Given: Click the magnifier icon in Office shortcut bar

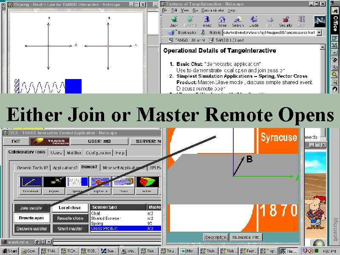Looking at the screenshot, I should (x=334, y=82).
